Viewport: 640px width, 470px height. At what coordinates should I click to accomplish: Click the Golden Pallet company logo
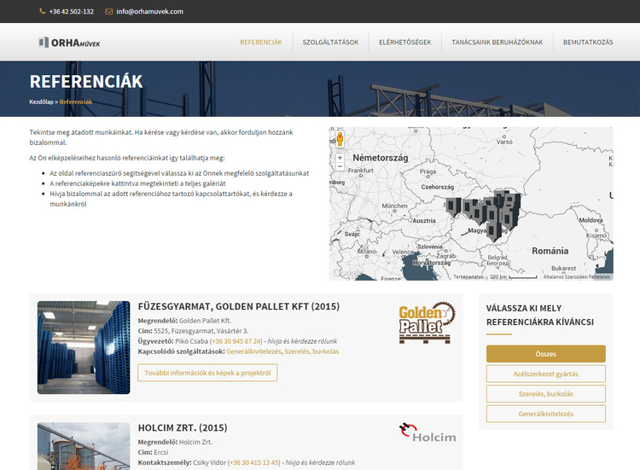427,322
